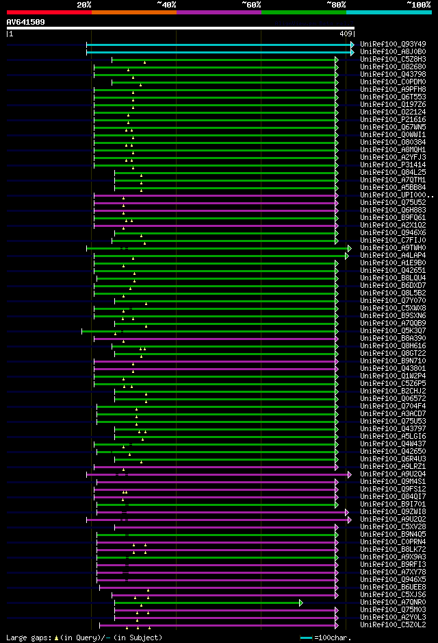The height and width of the screenshot is (643, 438).
Task: Click the UniRef100_Q75U52 label
Action: point(393,203)
